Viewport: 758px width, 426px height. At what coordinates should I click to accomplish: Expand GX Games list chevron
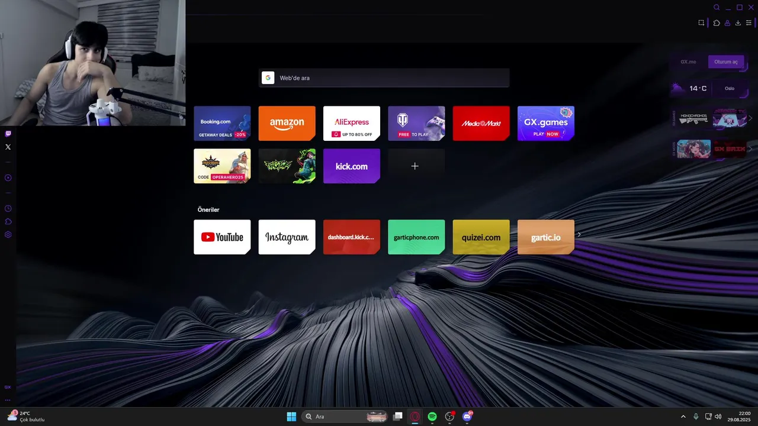click(x=751, y=118)
